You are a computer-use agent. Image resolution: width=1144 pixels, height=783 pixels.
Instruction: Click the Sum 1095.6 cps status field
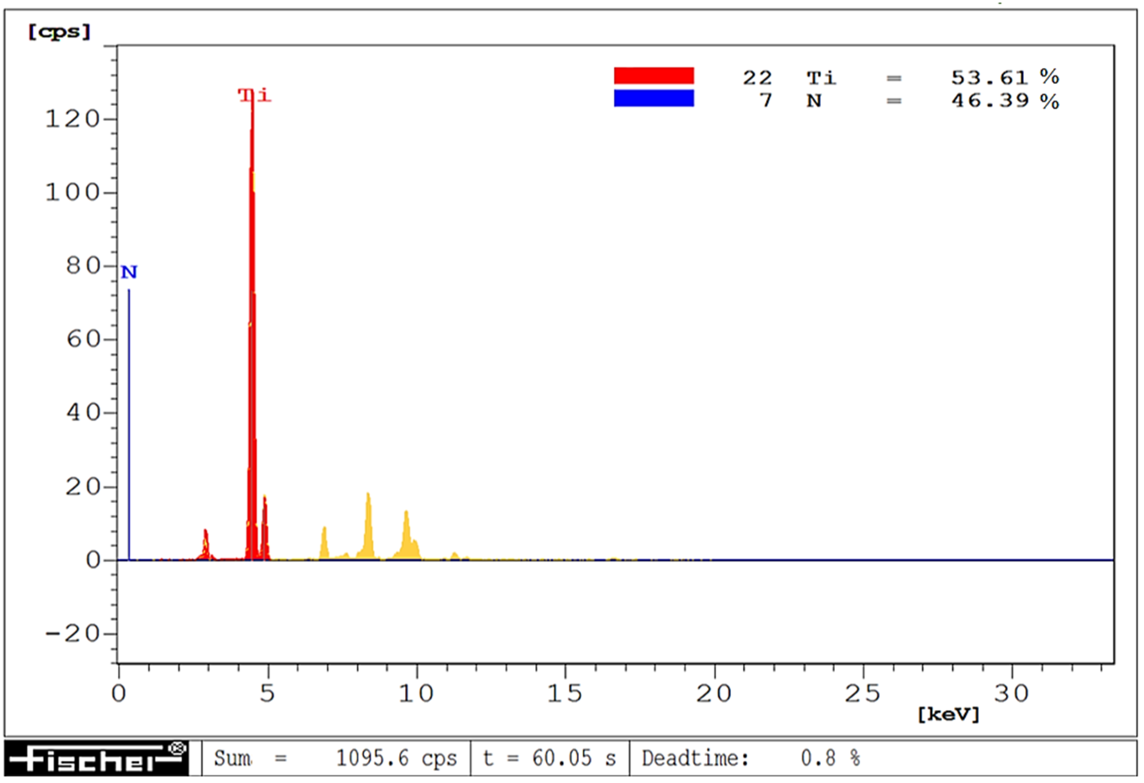click(x=335, y=758)
